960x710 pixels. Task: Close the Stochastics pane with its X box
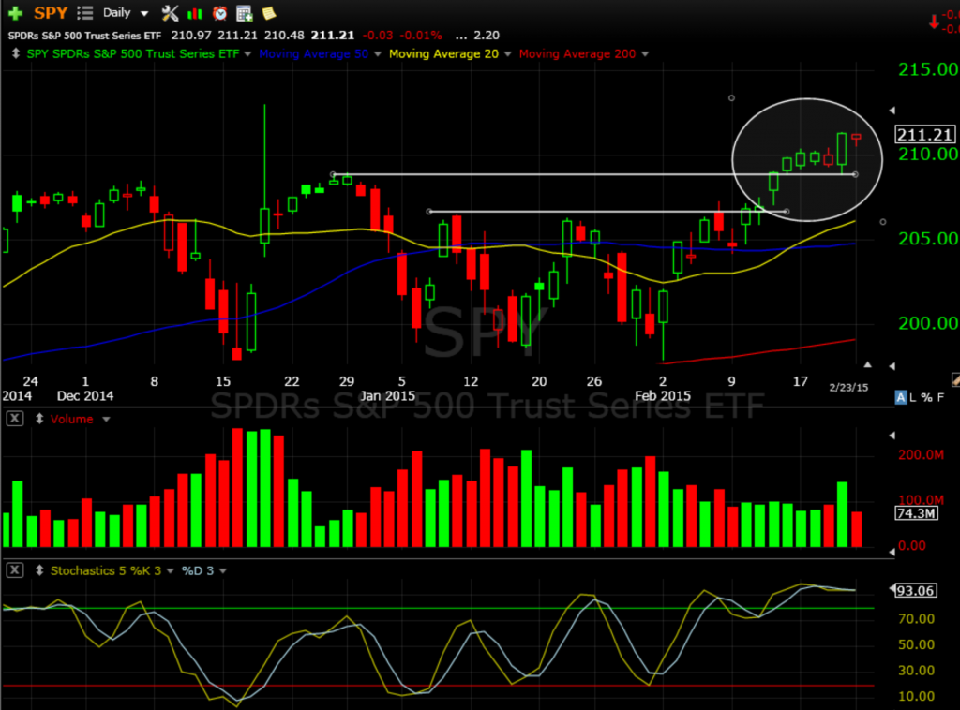[x=15, y=570]
